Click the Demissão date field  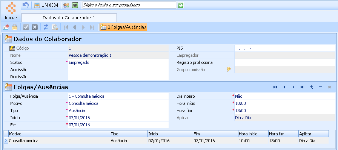click(118, 77)
